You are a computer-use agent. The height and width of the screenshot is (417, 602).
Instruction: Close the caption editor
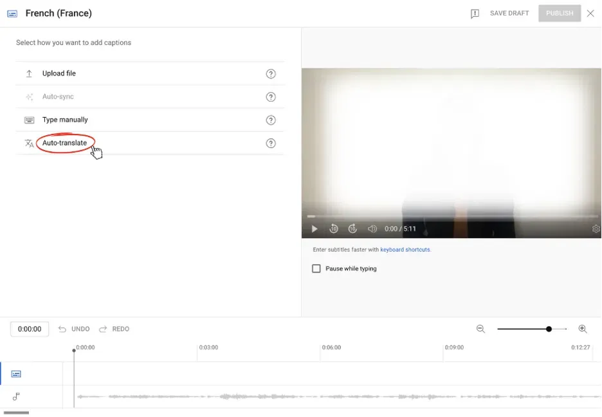[x=590, y=14]
